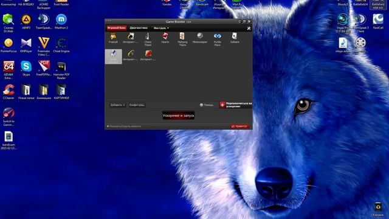The width and height of the screenshot is (389, 219).
Task: Select the Solitaire game icon
Action: [235, 38]
